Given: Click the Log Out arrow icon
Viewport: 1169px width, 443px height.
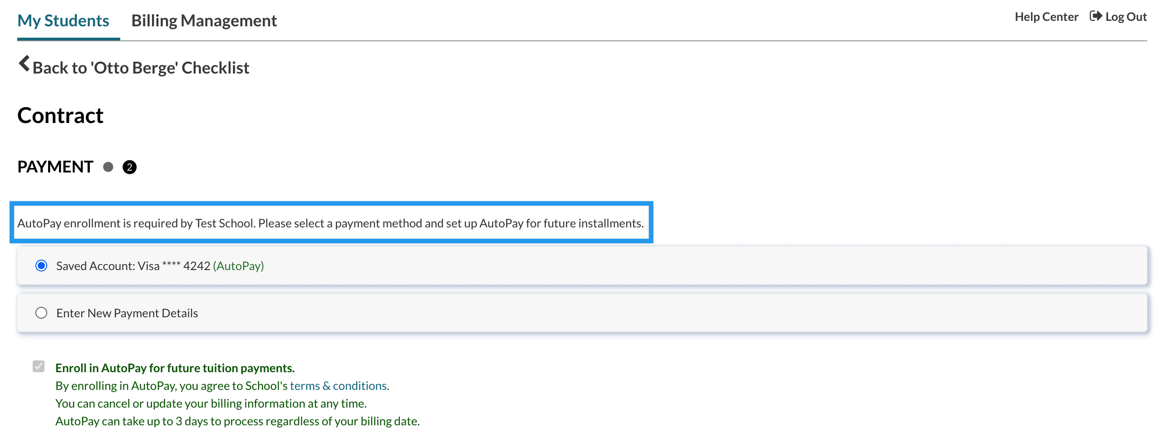Looking at the screenshot, I should point(1095,16).
